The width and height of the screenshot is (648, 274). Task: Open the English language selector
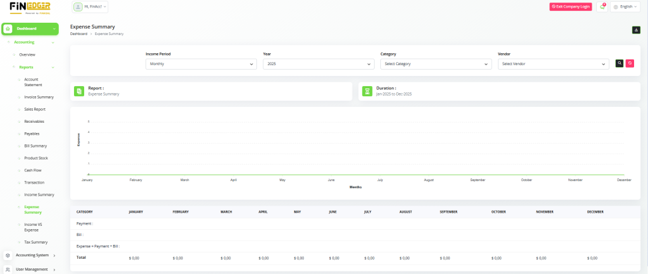(x=625, y=7)
